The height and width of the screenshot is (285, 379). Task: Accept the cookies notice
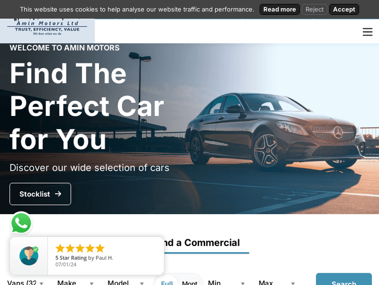coord(344,10)
